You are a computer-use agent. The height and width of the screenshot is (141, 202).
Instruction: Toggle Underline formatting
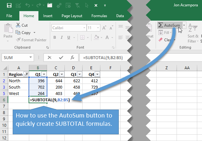[x=69, y=37]
